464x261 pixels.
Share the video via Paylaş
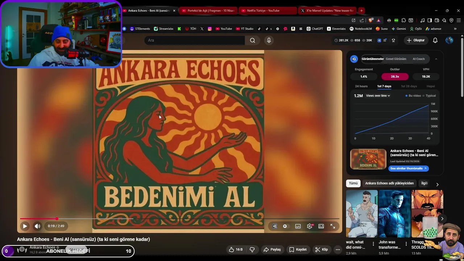(272, 249)
